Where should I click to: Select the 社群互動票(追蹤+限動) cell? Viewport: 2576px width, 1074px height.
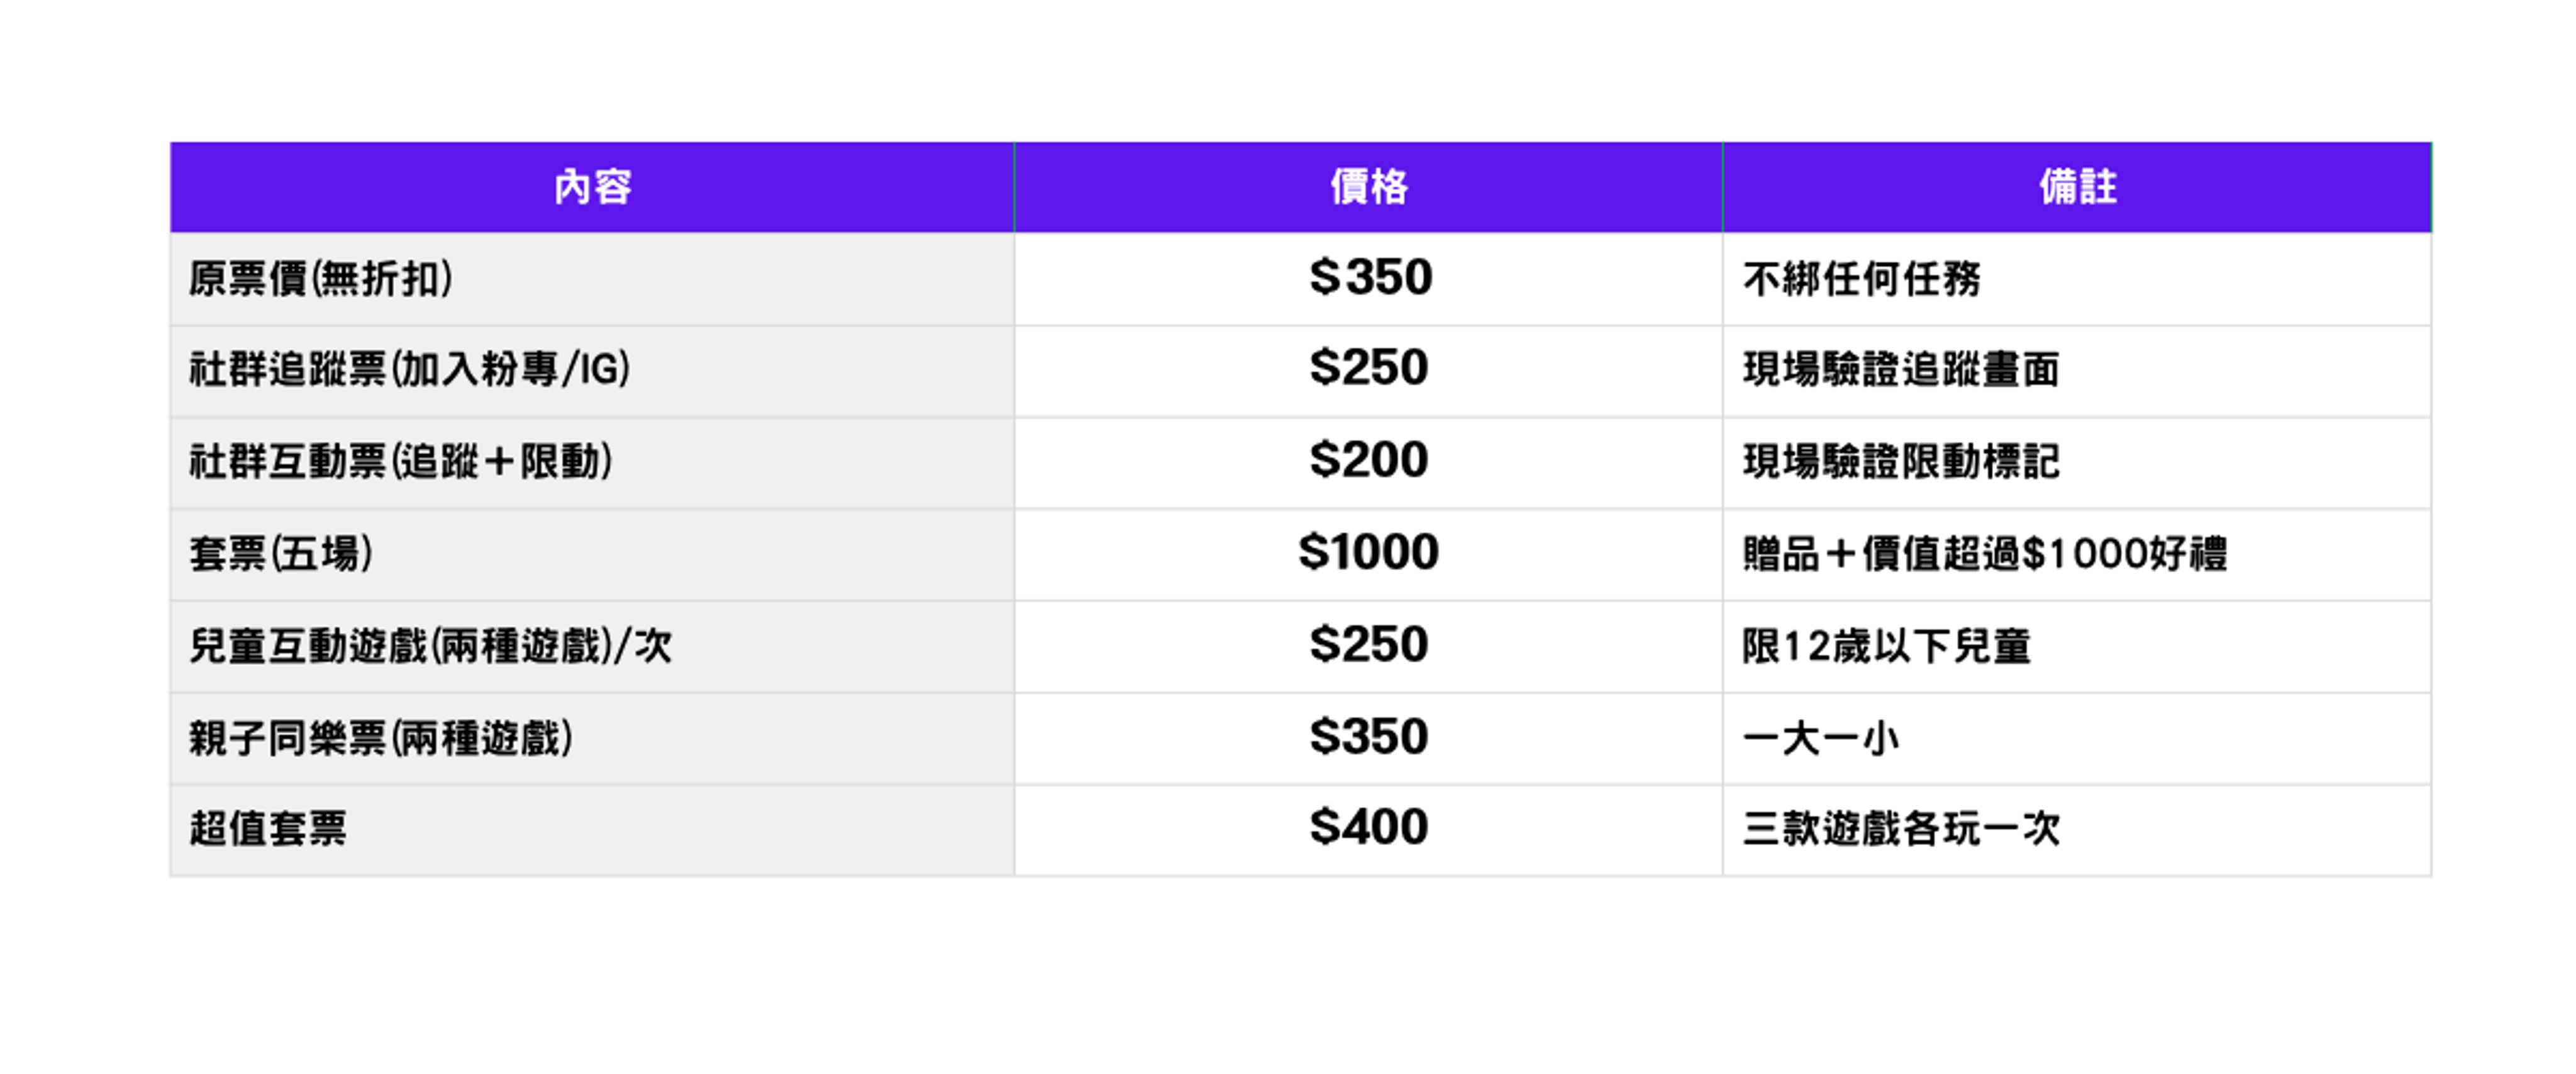point(592,463)
